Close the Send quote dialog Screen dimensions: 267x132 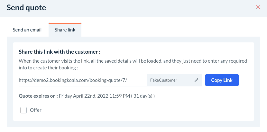[258, 7]
